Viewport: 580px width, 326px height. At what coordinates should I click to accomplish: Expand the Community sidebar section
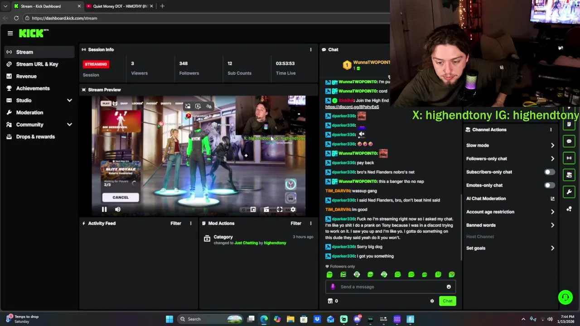[69, 125]
